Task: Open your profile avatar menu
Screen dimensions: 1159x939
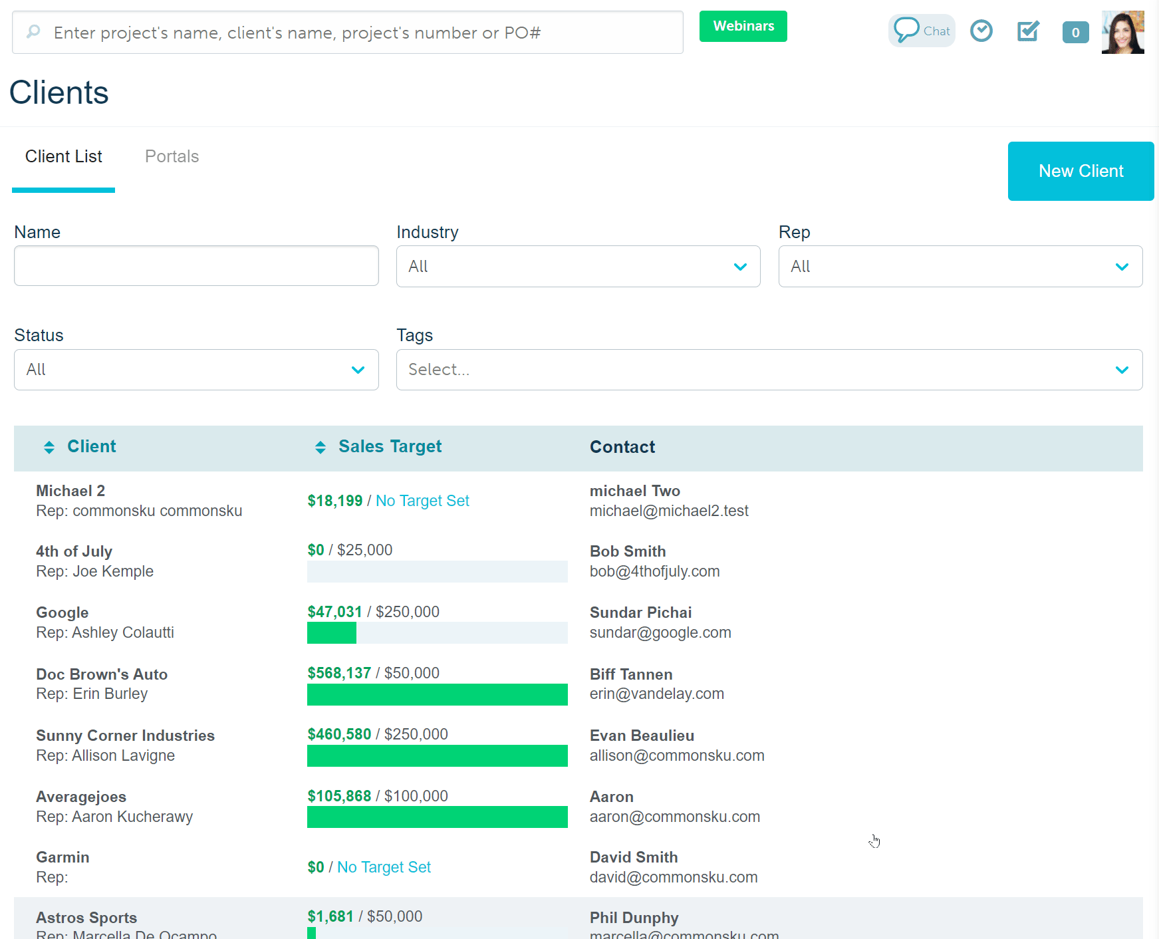Action: 1122,31
